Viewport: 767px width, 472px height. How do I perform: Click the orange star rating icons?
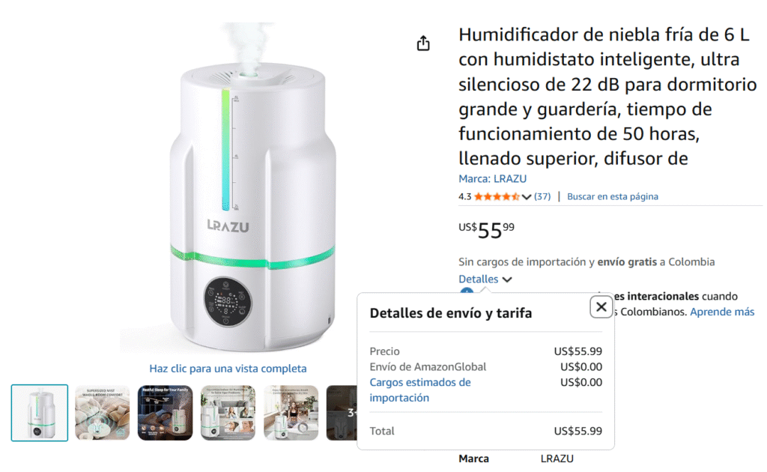[x=497, y=196]
